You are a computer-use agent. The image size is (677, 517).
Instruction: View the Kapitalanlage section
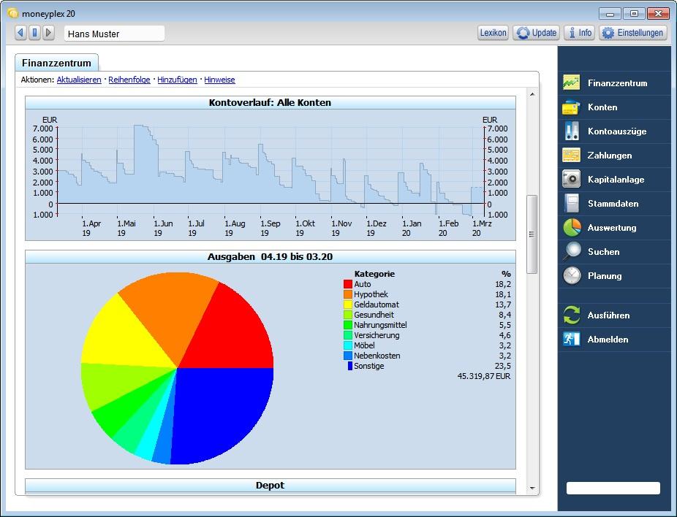pyautogui.click(x=618, y=179)
